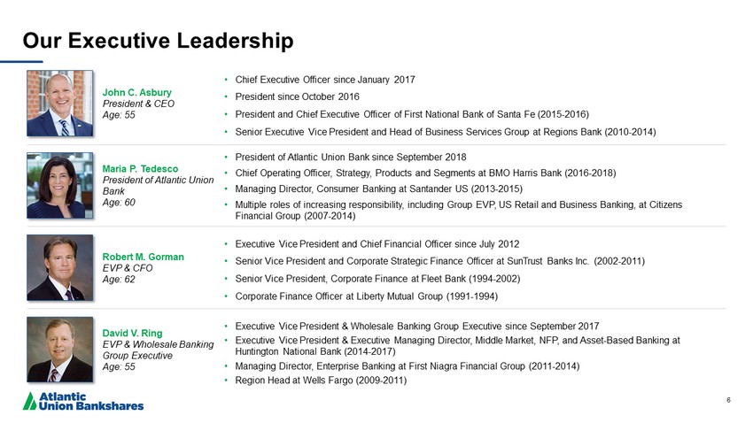The height and width of the screenshot is (423, 753).
Task: Click the blue accent line under the title
Action: 21,61
